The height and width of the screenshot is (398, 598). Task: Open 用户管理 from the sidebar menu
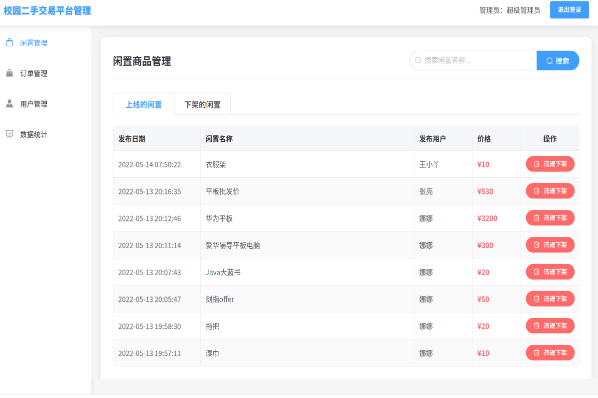click(x=32, y=103)
